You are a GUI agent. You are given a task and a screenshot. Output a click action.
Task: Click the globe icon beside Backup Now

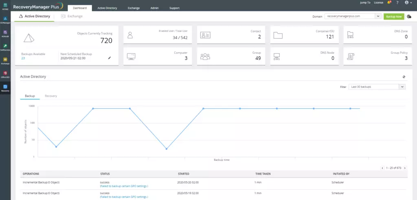409,16
